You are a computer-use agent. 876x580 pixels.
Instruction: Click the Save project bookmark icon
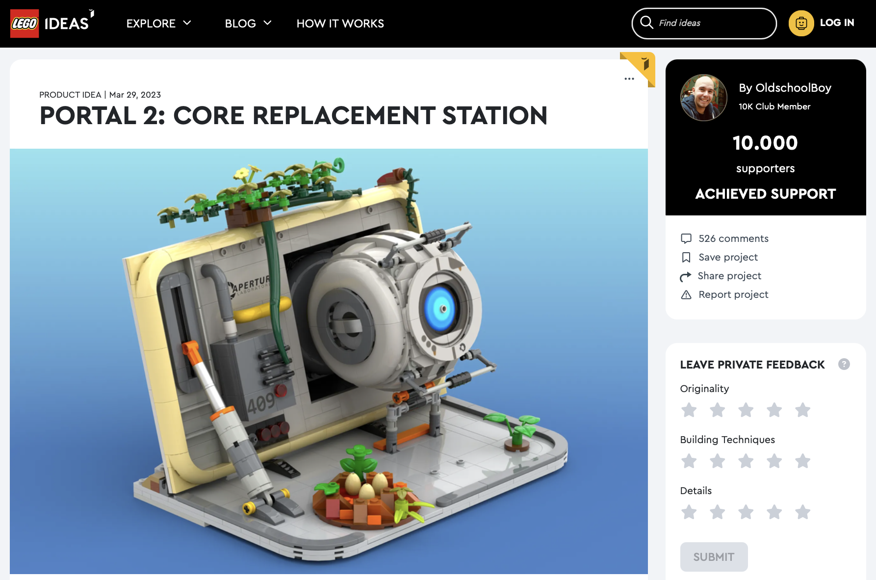tap(686, 257)
